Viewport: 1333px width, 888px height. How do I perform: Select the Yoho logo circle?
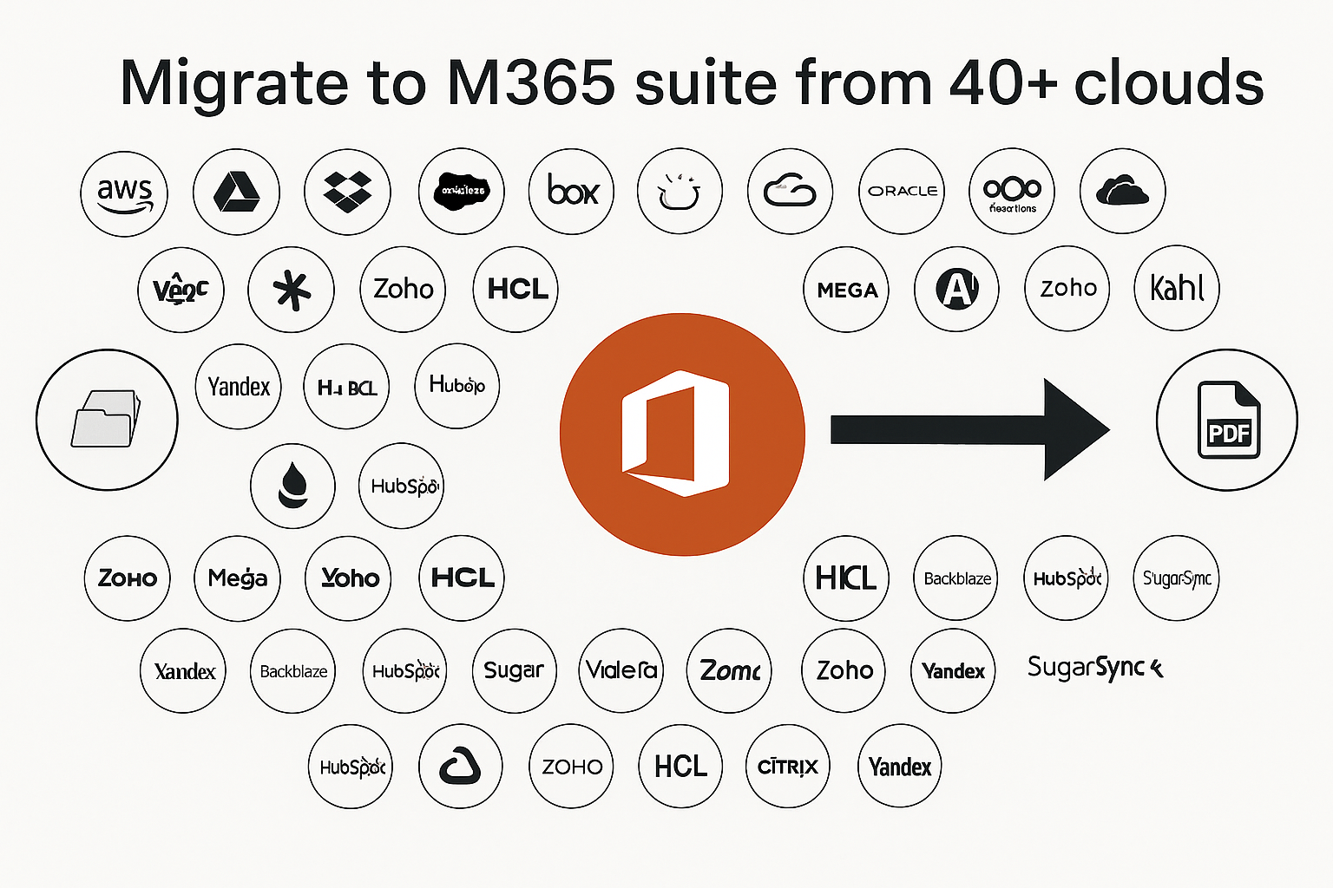[348, 578]
